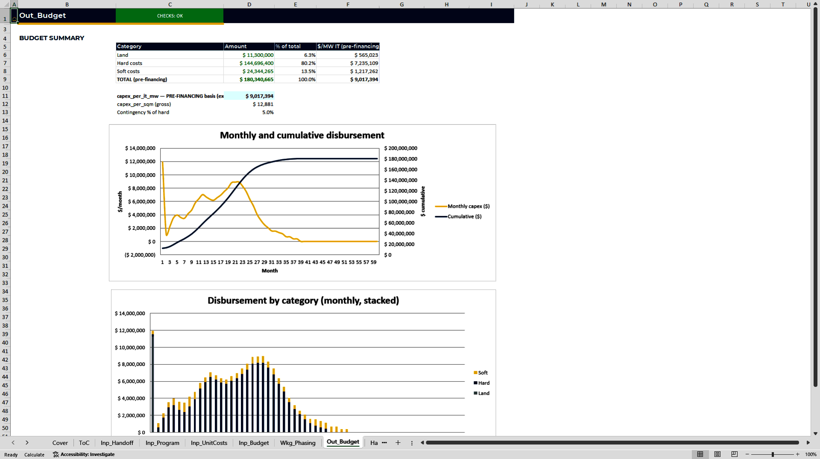Switch to Normal view icon

pos(700,454)
